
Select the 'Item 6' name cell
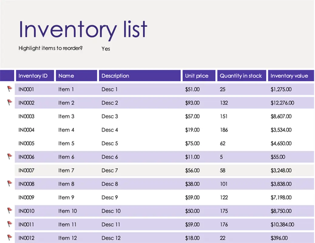pyautogui.click(x=66, y=157)
